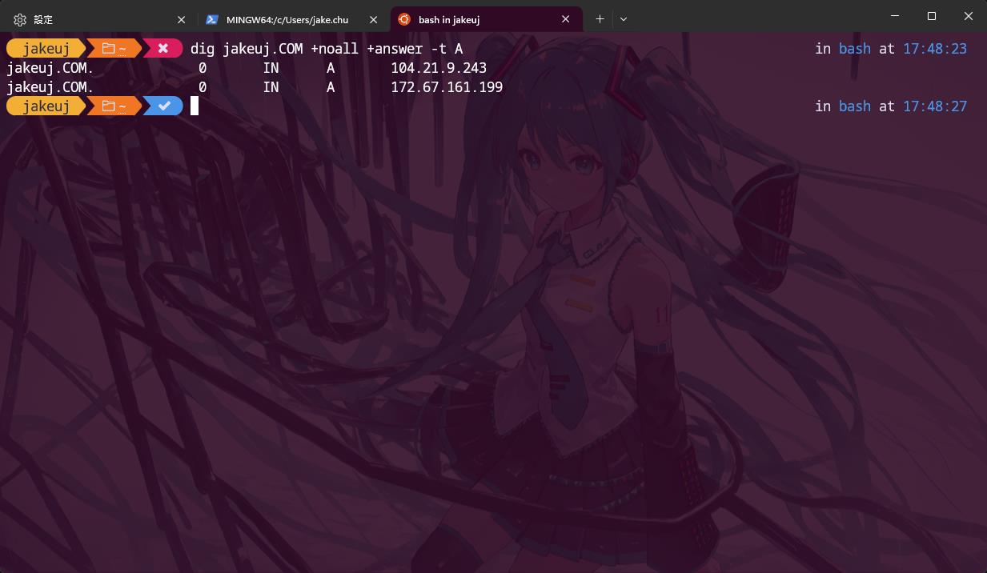Image resolution: width=987 pixels, height=573 pixels.
Task: Click the PowerShell icon on MINGW64 tab
Action: [x=212, y=19]
